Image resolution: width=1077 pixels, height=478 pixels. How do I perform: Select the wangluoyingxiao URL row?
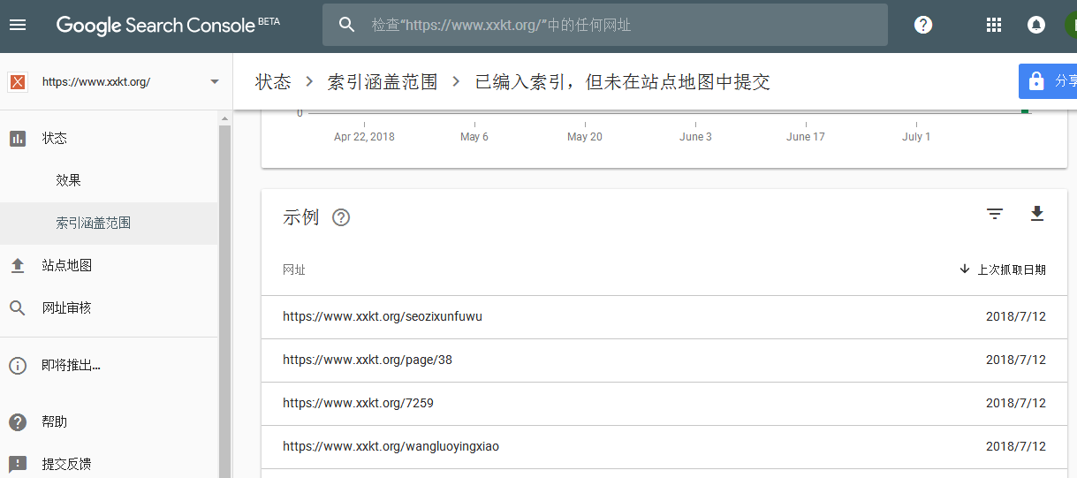pyautogui.click(x=664, y=447)
